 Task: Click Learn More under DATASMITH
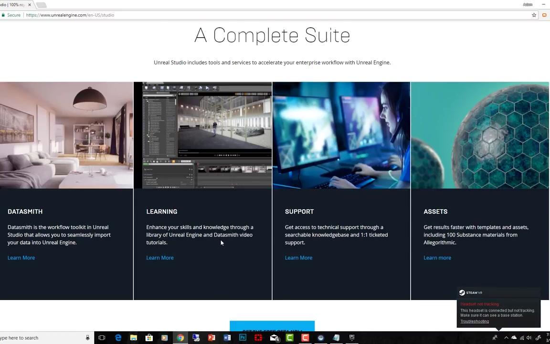pyautogui.click(x=21, y=258)
